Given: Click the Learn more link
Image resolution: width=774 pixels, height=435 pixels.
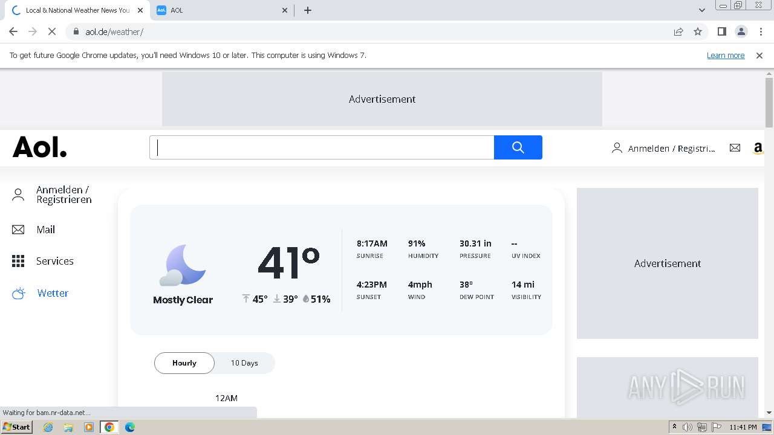Looking at the screenshot, I should tap(726, 55).
